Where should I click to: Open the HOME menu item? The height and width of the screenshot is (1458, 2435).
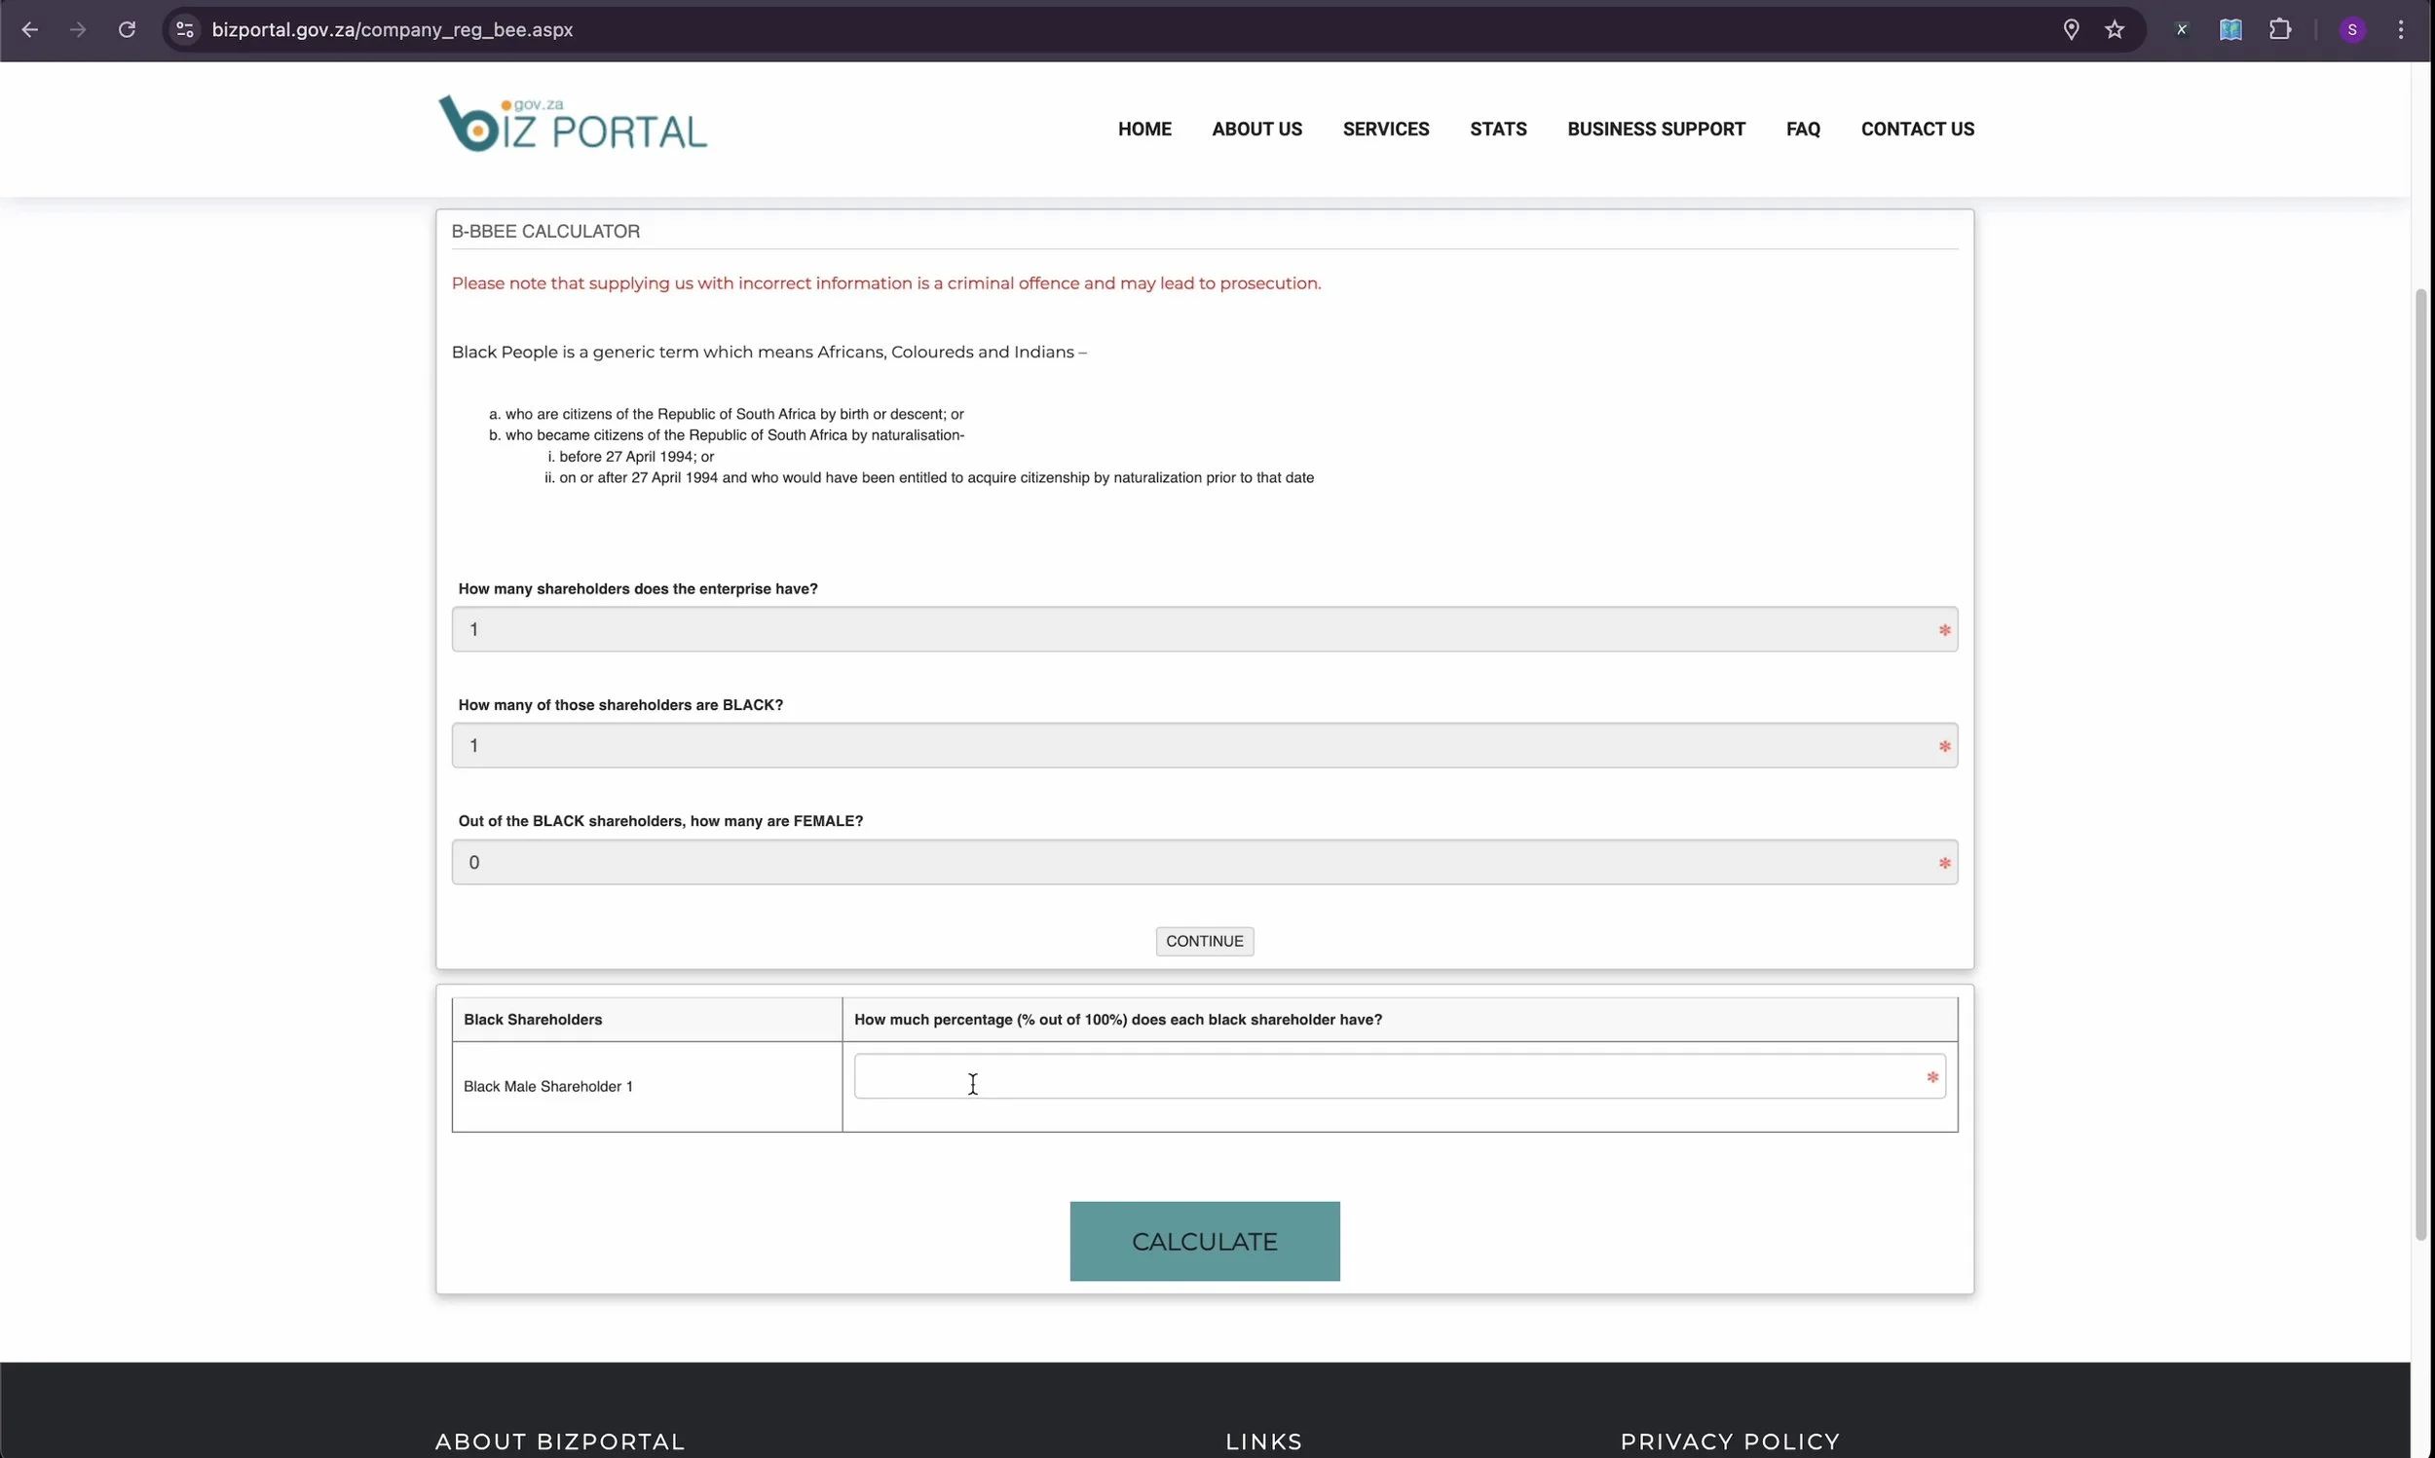[1144, 129]
